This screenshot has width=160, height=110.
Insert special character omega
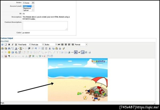(86, 52)
